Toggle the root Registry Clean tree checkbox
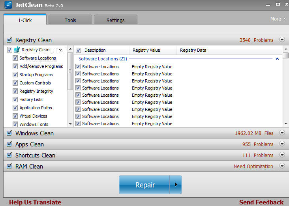 (x=9, y=50)
